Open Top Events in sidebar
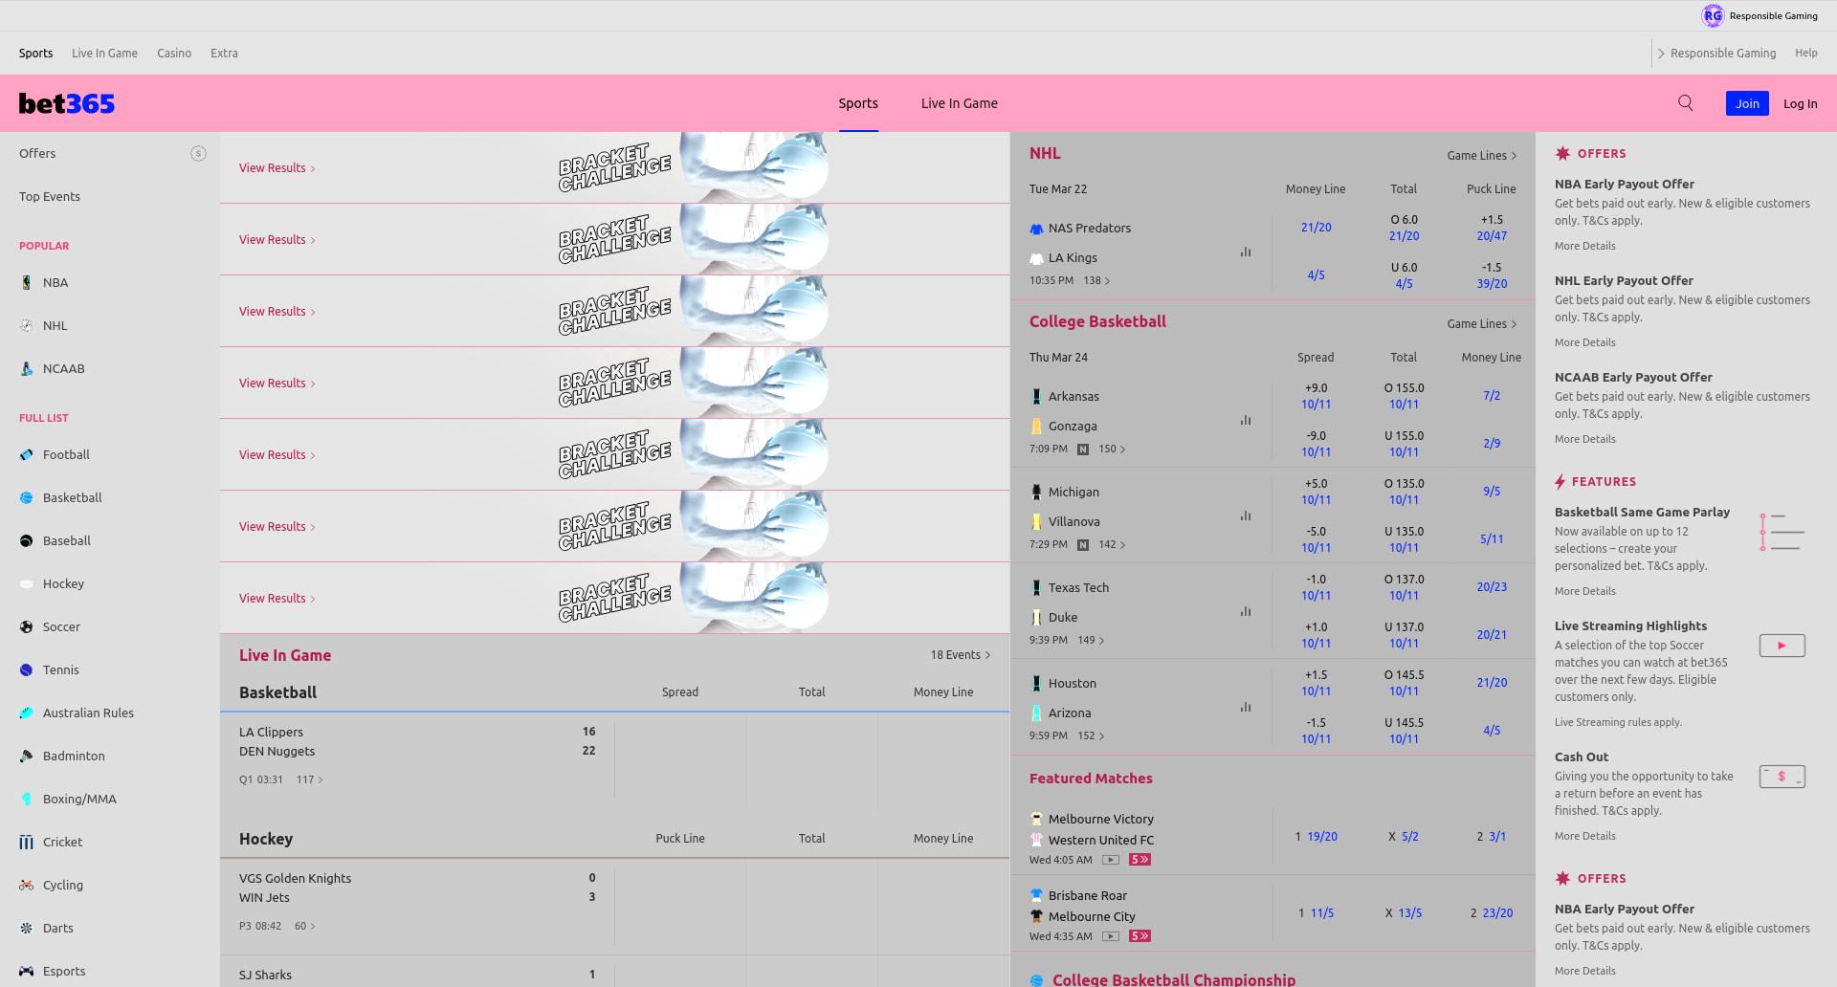Viewport: 1837px width, 987px height. coord(50,196)
